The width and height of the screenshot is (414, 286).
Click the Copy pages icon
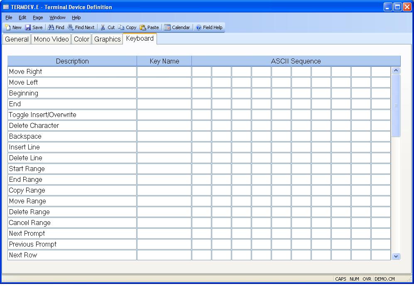[x=121, y=27]
